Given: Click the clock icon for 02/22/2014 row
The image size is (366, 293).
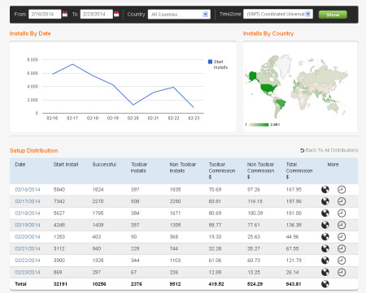Looking at the screenshot, I should tap(342, 261).
